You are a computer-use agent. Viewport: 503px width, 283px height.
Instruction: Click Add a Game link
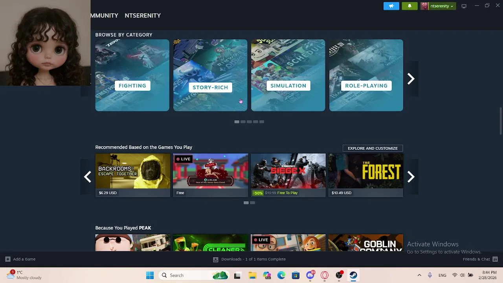click(24, 259)
